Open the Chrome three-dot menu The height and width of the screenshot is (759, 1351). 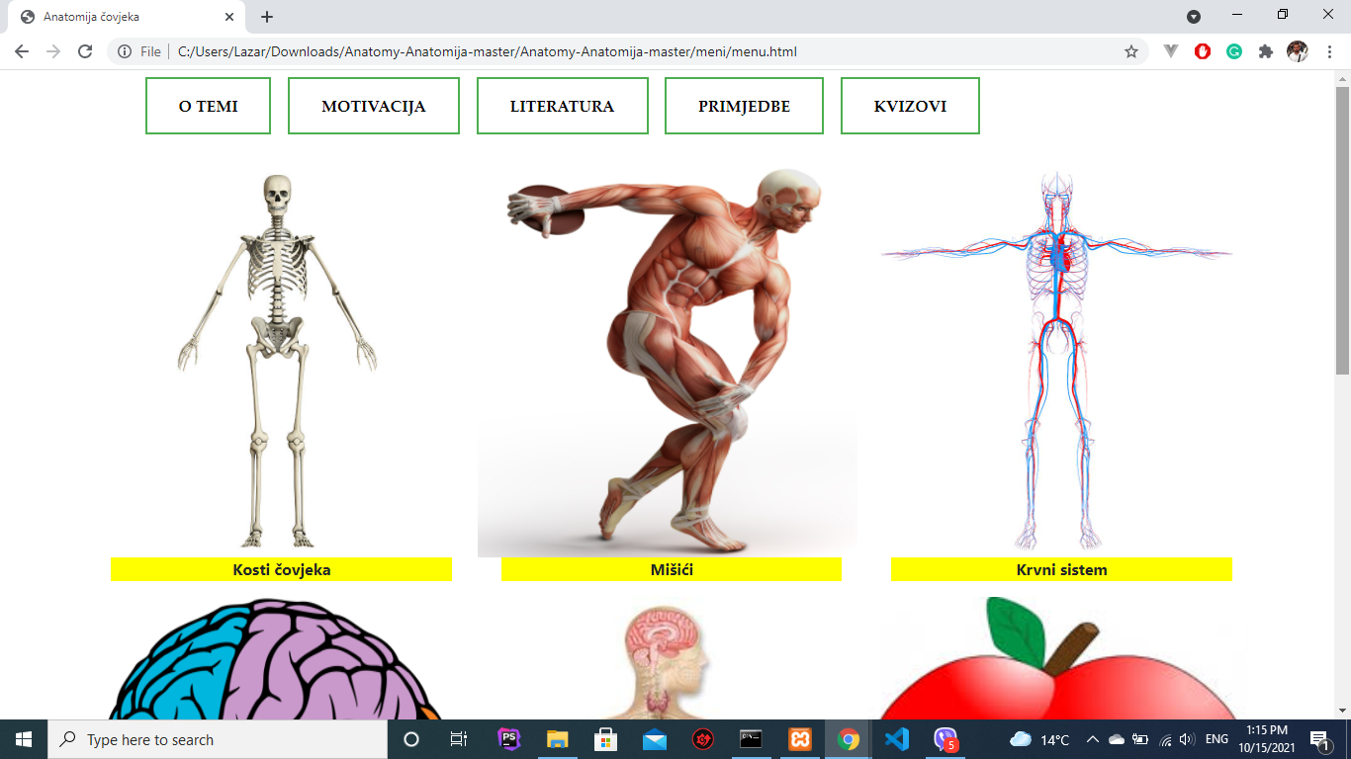(1328, 51)
